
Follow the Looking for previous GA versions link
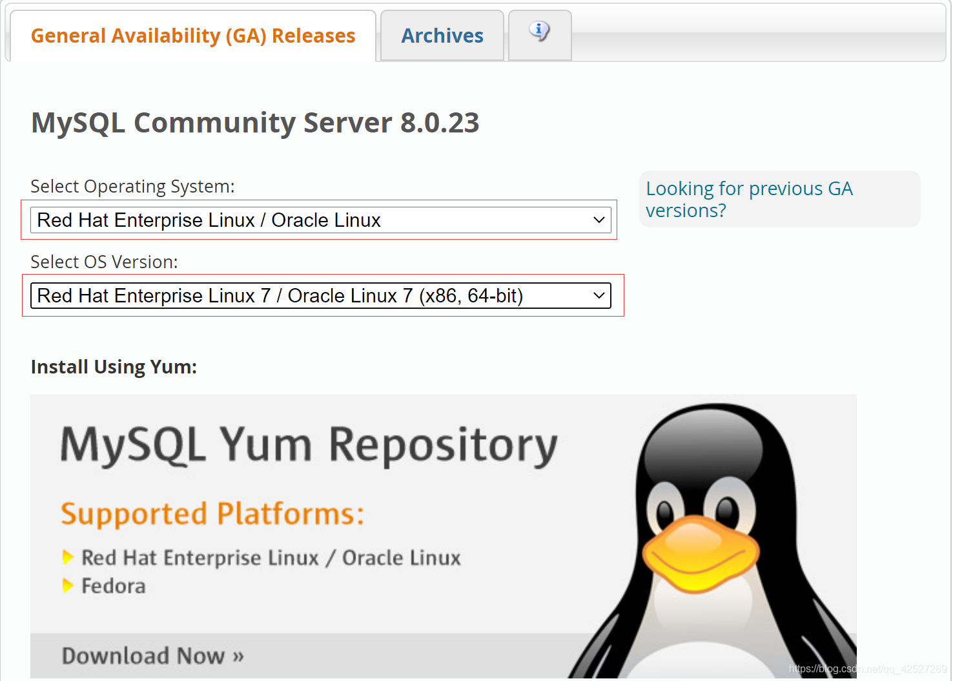coord(749,199)
